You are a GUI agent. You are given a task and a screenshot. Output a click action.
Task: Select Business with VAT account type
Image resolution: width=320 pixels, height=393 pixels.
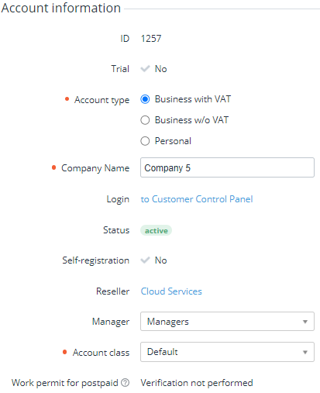(x=145, y=99)
